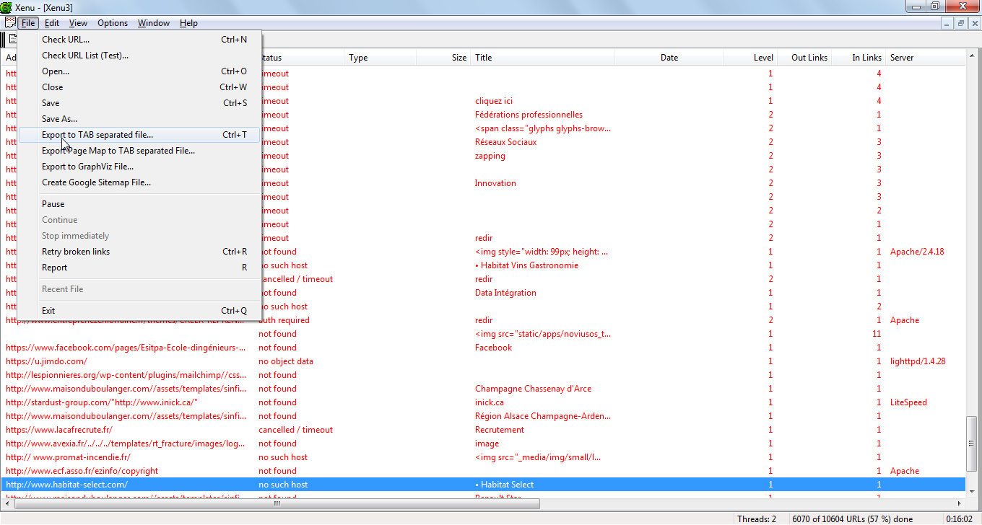Image resolution: width=982 pixels, height=525 pixels.
Task: Click the horizontal scrollbar right arrow
Action: [x=960, y=503]
